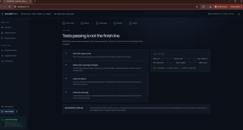The image size is (243, 130).
Task: Click the browser address bar
Action: point(106,7)
